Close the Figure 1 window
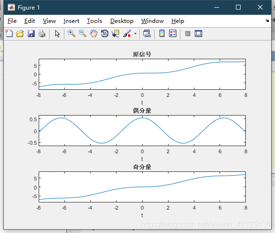Image resolution: width=275 pixels, height=233 pixels. (x=260, y=7)
